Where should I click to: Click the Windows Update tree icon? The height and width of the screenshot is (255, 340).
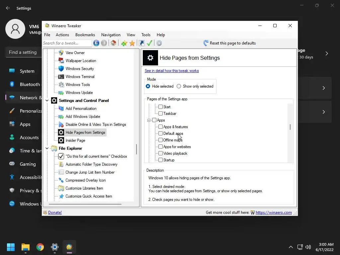click(x=61, y=93)
